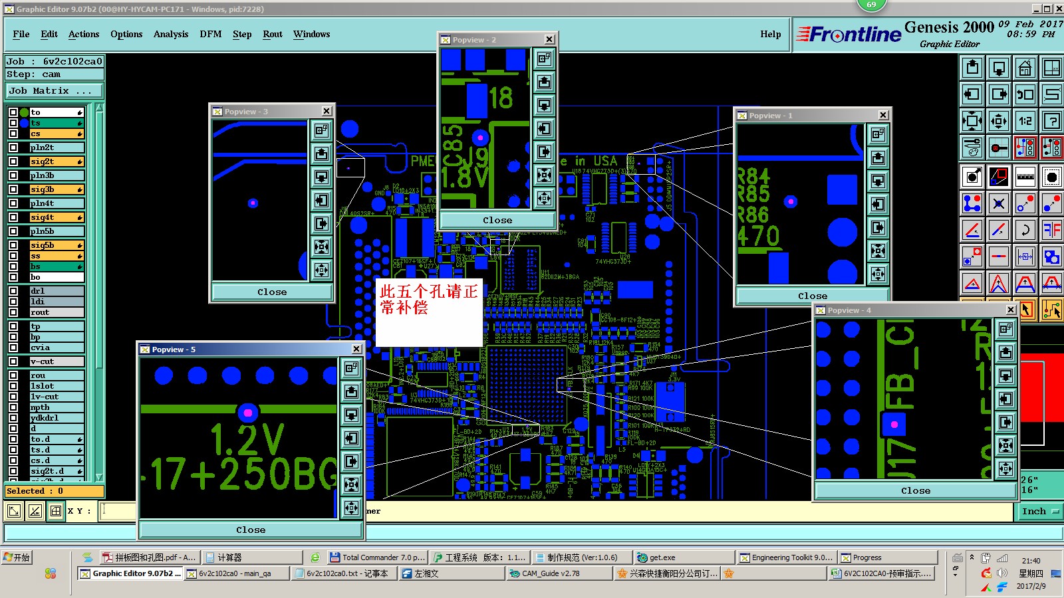This screenshot has height=598, width=1064.
Task: Expand the hidden system tray icons arrow
Action: [x=972, y=557]
